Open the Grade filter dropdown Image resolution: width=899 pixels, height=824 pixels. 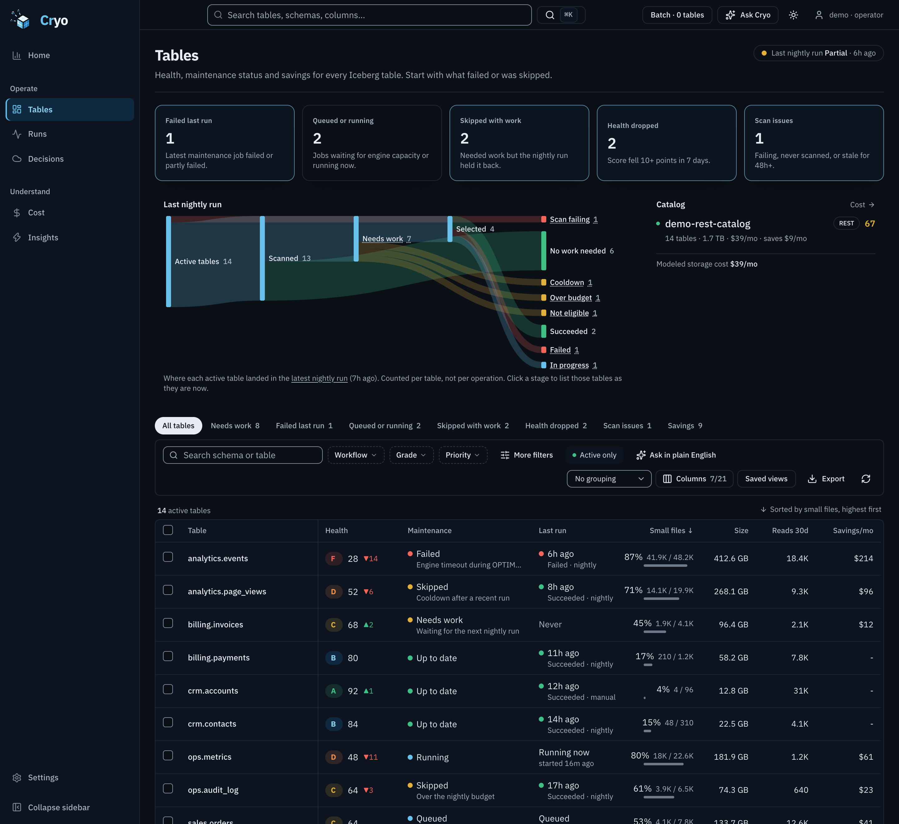pos(411,455)
